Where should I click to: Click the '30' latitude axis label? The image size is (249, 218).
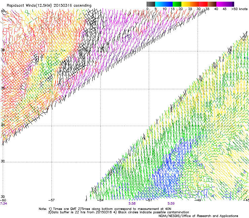point(3,197)
